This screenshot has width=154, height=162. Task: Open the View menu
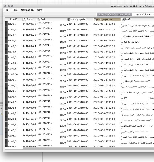coord(39,10)
